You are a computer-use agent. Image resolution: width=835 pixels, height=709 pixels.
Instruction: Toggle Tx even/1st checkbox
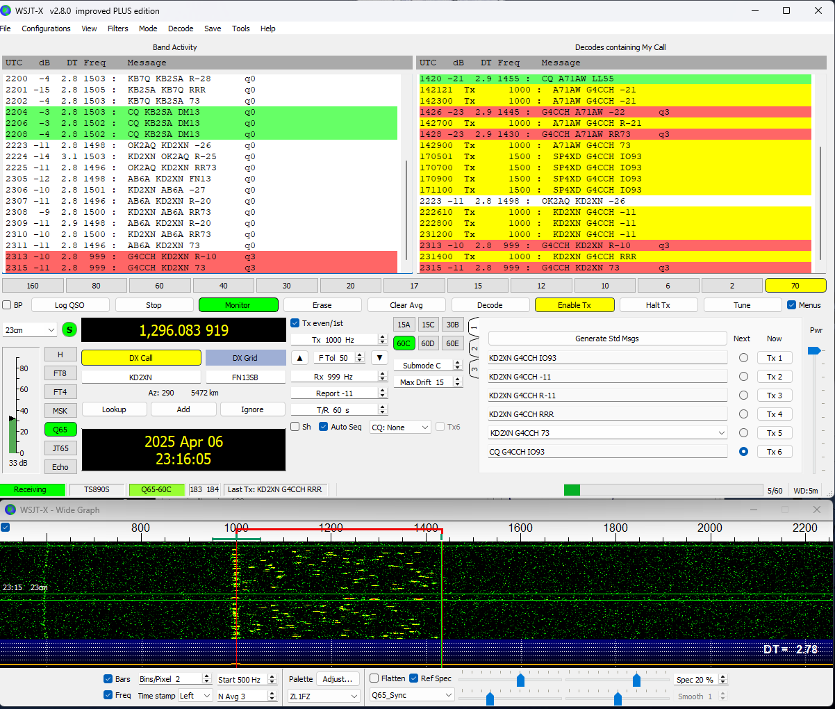tap(295, 323)
